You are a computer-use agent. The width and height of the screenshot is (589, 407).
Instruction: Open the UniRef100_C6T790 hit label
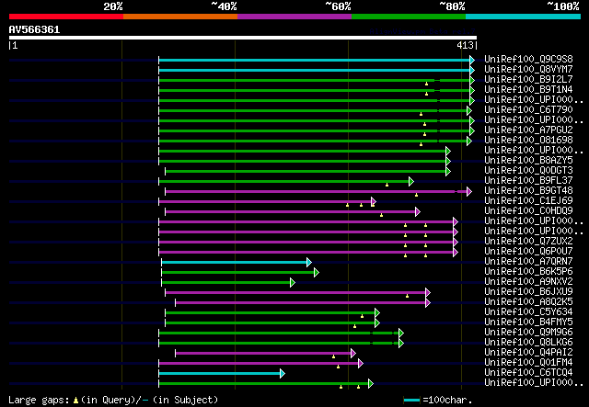tap(528, 110)
